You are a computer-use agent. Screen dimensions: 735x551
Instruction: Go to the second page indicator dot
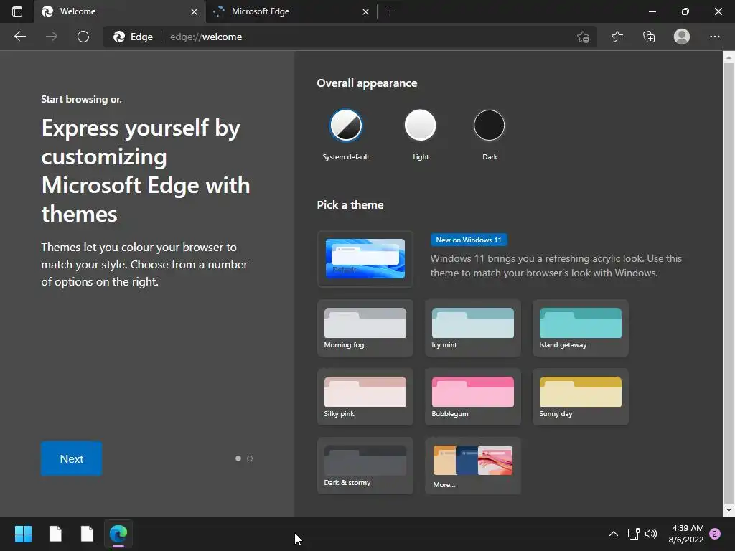(250, 458)
